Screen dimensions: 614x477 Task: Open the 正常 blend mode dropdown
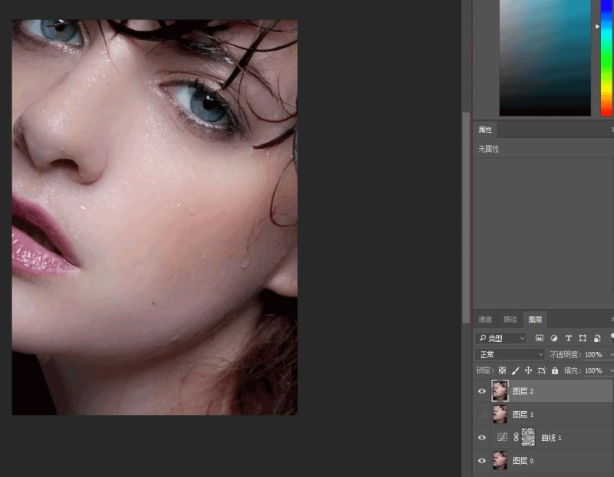tap(510, 354)
